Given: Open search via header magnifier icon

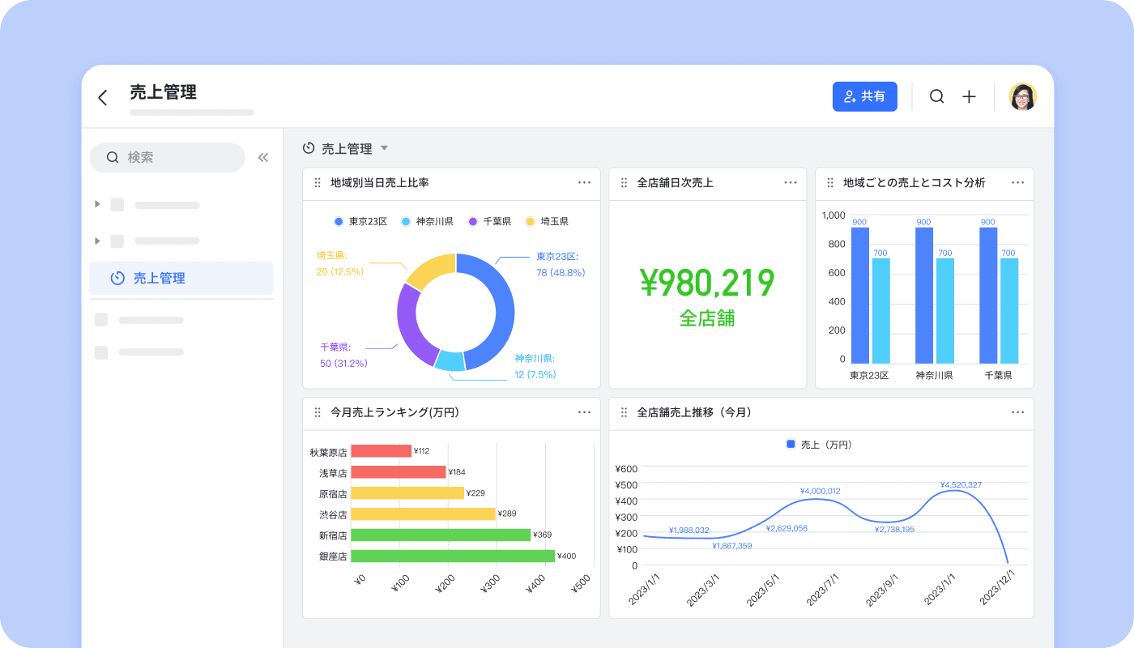Looking at the screenshot, I should click(936, 96).
